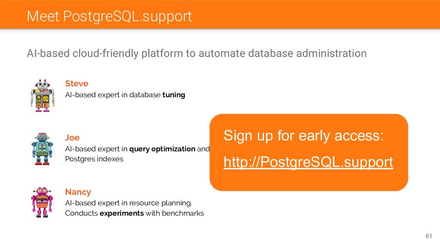Click the 'Sign up for early access' text
Viewport: 440px width, 248px height.
tap(303, 136)
